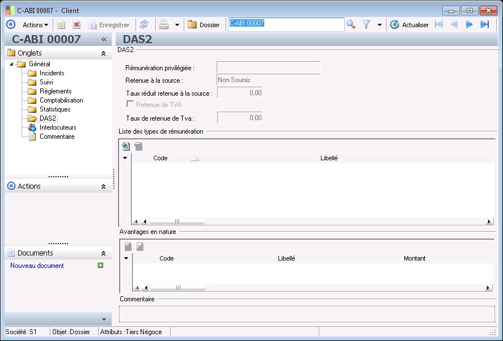The image size is (503, 341).
Task: Add a row to the rémunération types list
Action: click(126, 146)
